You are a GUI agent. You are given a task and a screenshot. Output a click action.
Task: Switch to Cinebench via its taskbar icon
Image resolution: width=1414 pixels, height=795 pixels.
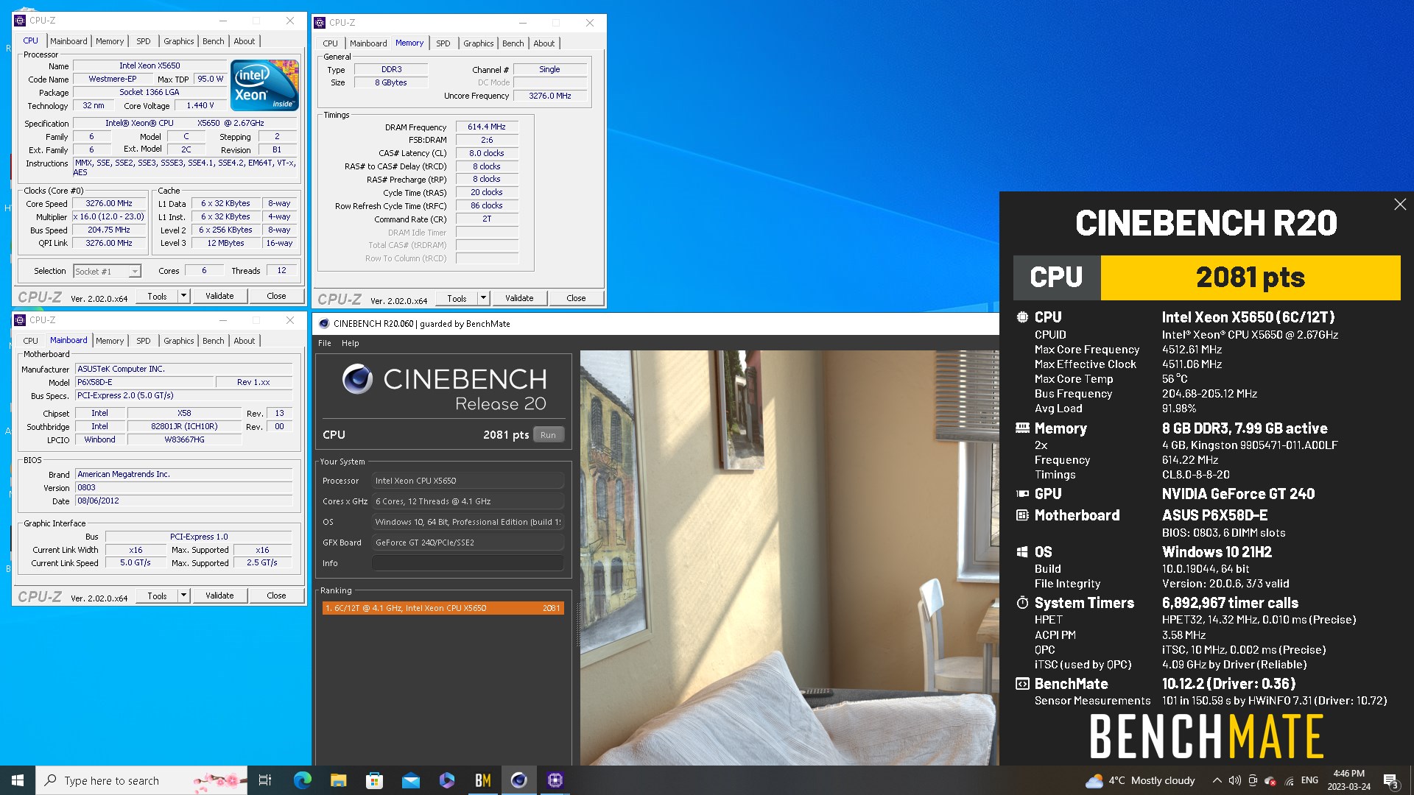click(x=519, y=780)
